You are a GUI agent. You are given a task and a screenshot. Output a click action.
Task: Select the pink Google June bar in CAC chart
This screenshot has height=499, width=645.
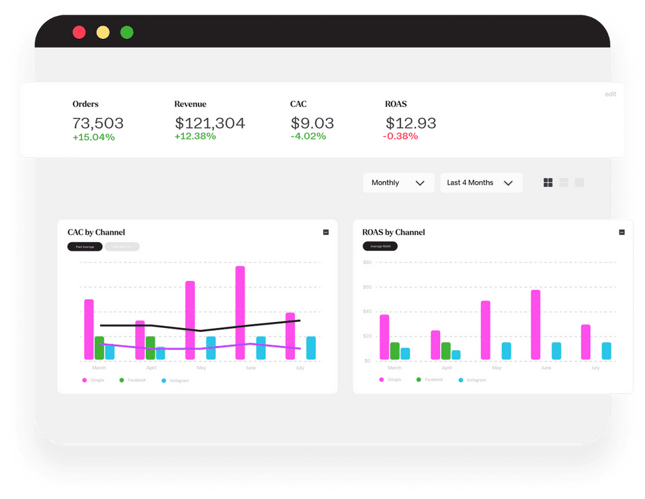pyautogui.click(x=241, y=313)
